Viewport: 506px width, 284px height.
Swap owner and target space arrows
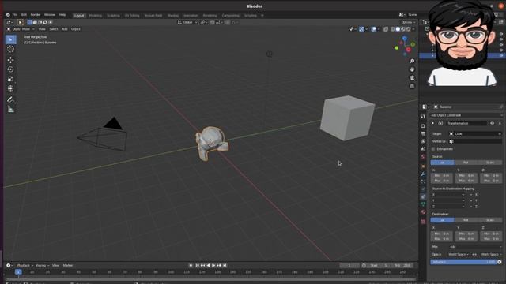pyautogui.click(x=474, y=254)
